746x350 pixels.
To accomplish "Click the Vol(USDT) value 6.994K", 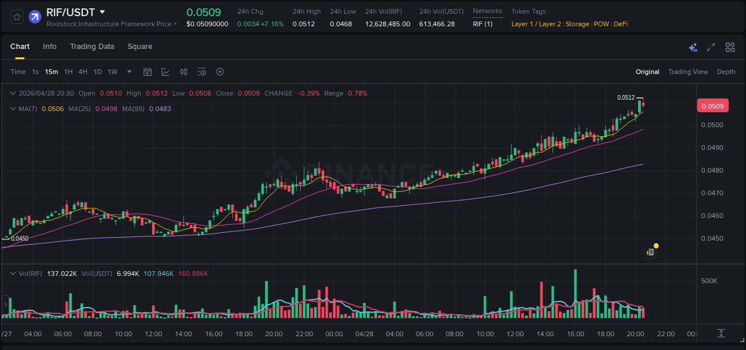I will pos(128,274).
